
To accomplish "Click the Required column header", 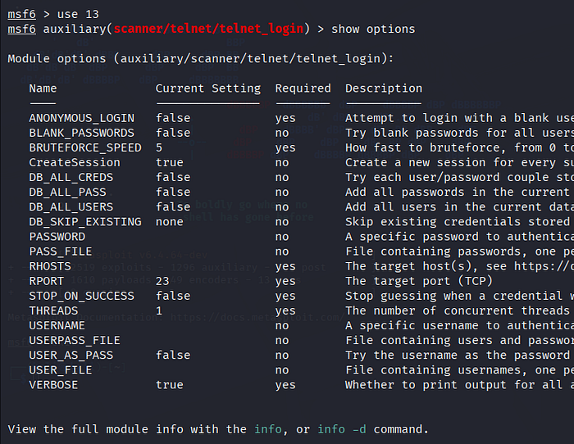I will 303,88.
